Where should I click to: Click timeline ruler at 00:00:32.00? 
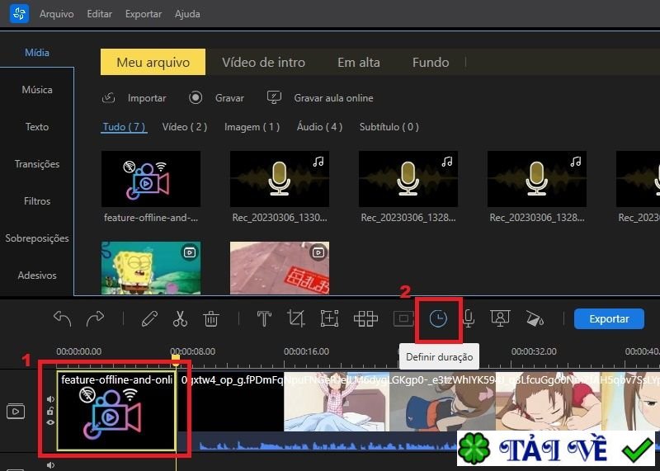point(534,351)
